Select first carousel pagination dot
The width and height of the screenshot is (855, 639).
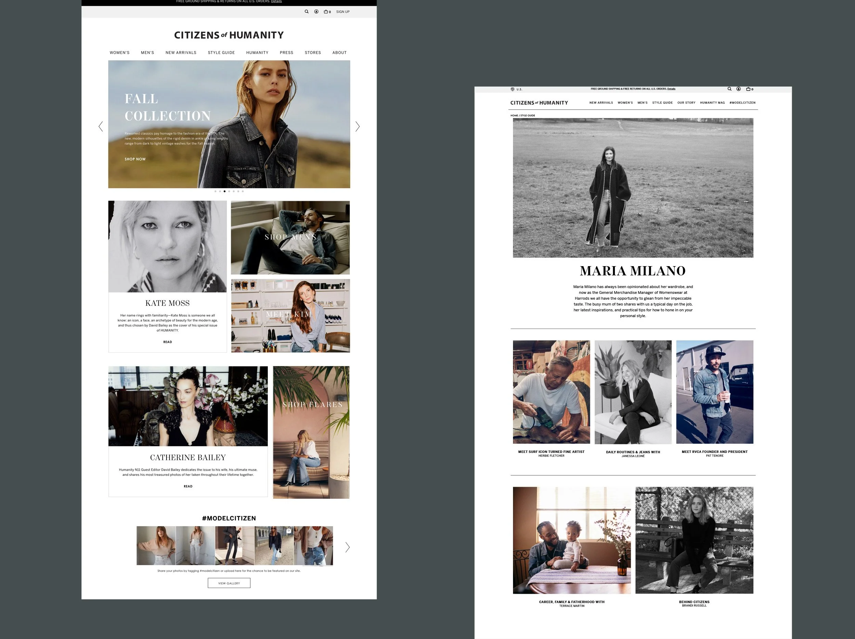(x=215, y=191)
